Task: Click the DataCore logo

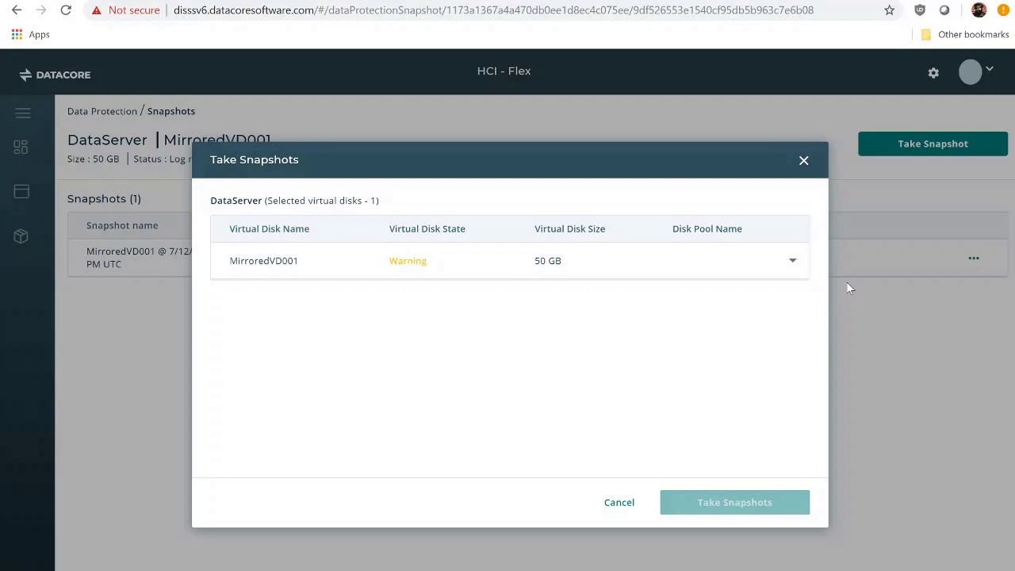Action: click(55, 75)
